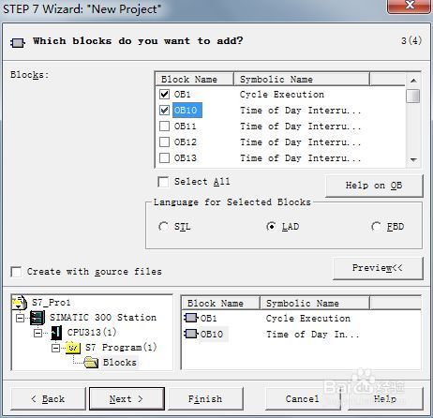Uncheck the OB1 Cycle Execution checkbox

164,94
